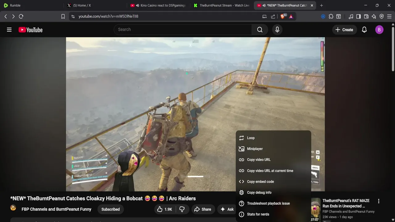The height and width of the screenshot is (222, 395).
Task: Open a new browser tab
Action: click(322, 5)
